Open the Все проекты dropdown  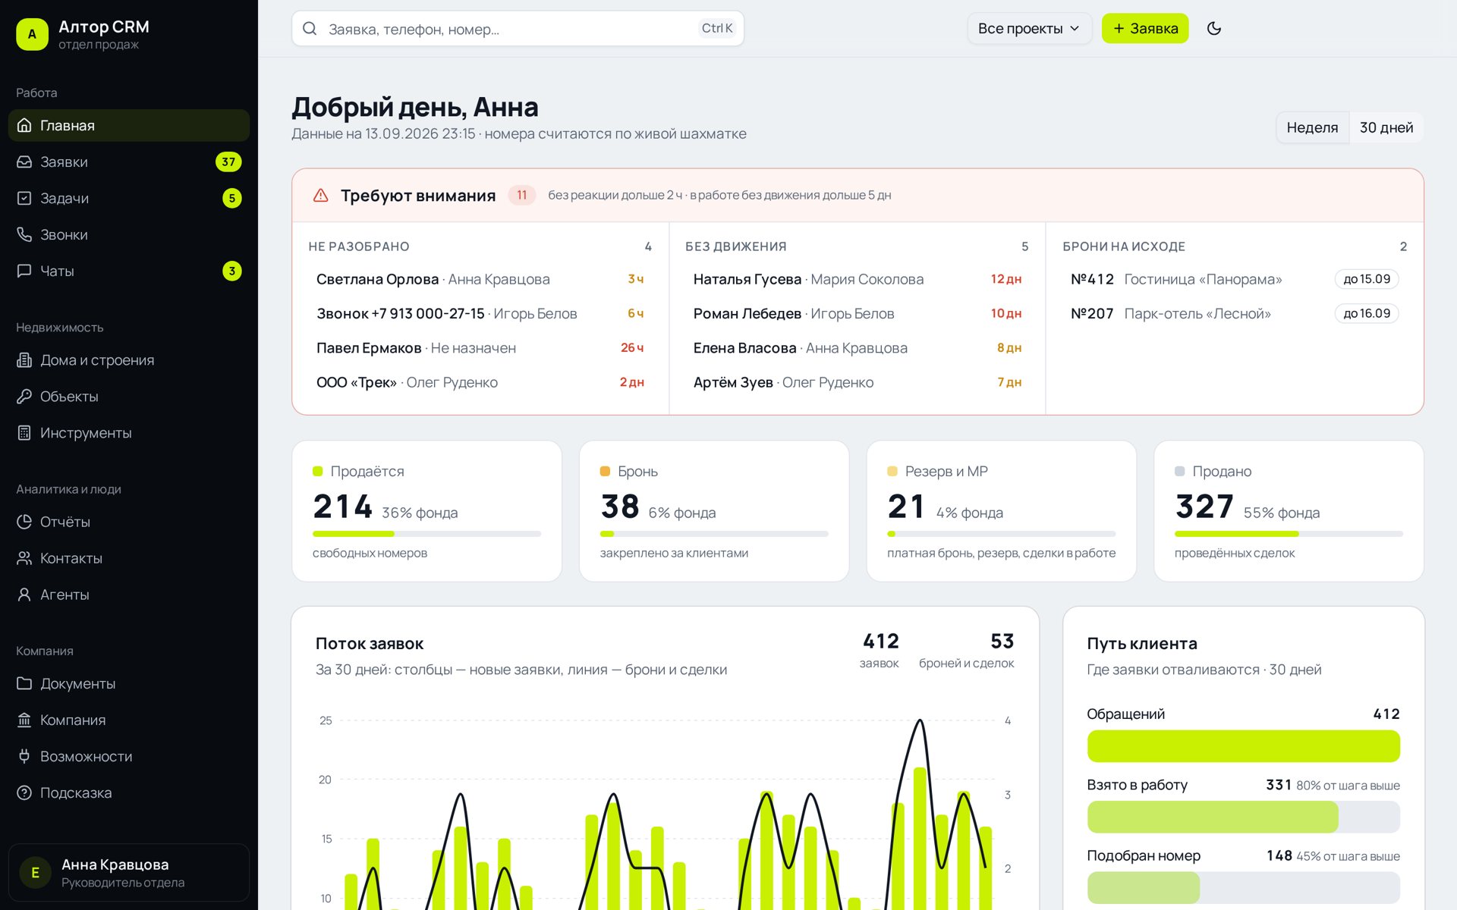[1029, 28]
